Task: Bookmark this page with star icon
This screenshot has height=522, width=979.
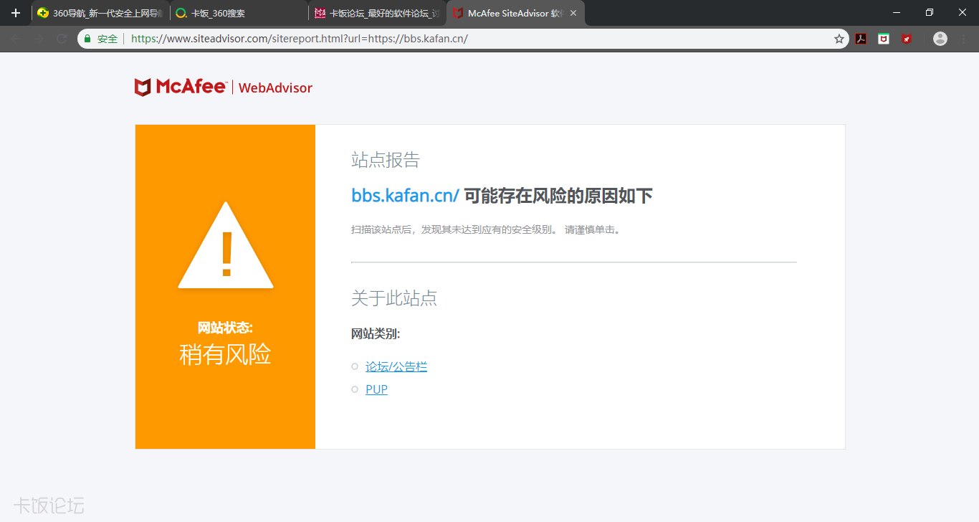Action: pyautogui.click(x=839, y=39)
